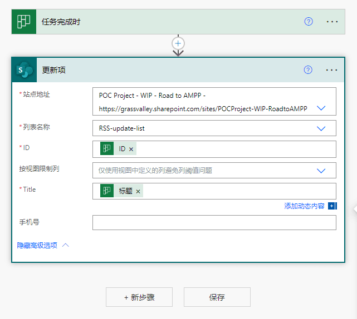Click the Planner icon in the ID token
The image size is (357, 319).
click(x=107, y=149)
